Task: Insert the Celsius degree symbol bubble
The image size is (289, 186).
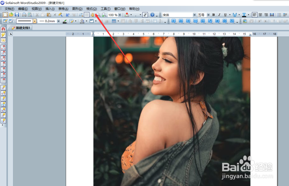Action: click(x=232, y=21)
